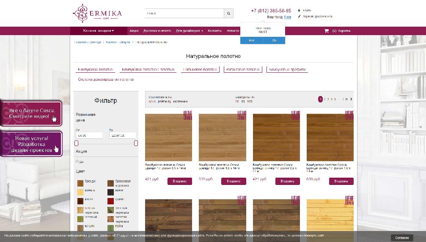Click the search magnifier button
This screenshot has width=426, height=242.
coord(228,13)
